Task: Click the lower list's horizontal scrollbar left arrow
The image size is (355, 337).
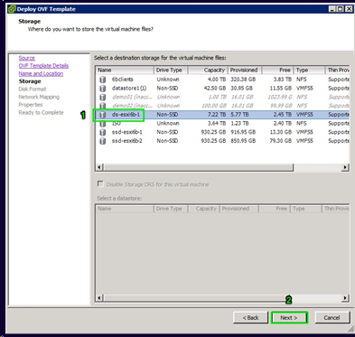Action: (x=99, y=298)
